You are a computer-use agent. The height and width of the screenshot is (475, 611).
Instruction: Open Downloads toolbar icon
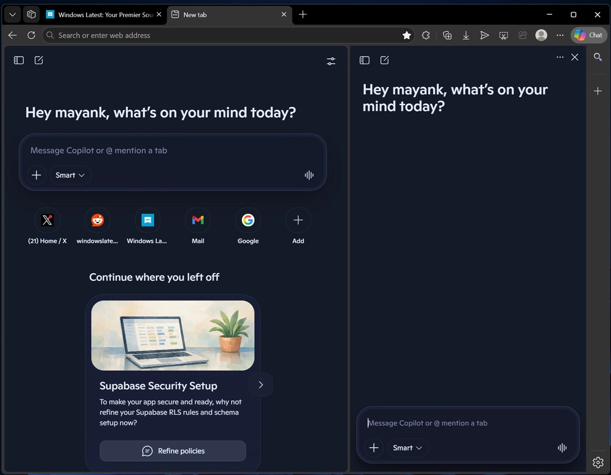click(466, 36)
